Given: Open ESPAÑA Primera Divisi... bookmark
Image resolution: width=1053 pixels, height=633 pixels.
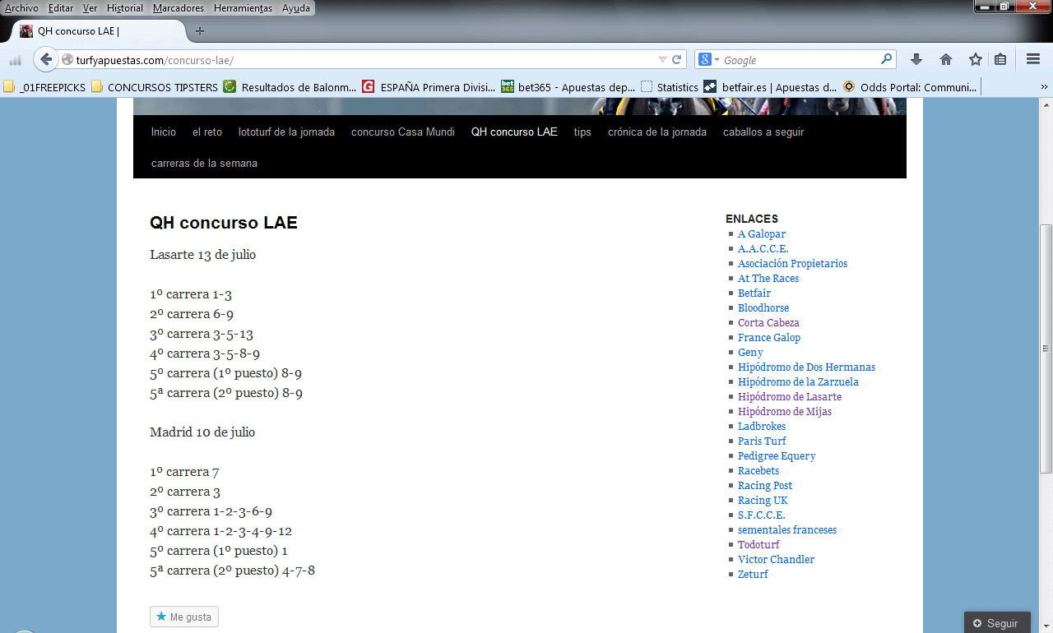Looking at the screenshot, I should pyautogui.click(x=429, y=87).
